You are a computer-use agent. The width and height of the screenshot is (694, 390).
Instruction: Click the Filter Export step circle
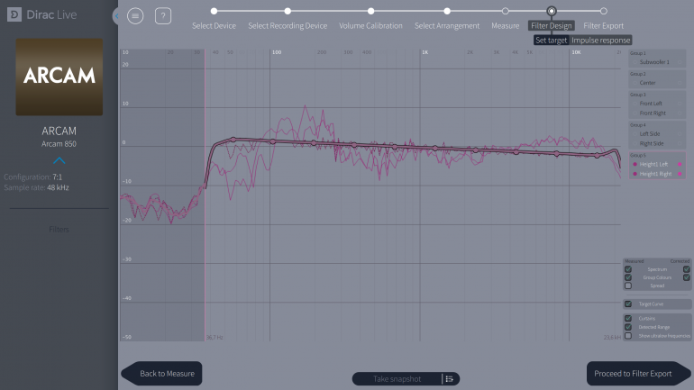pos(603,11)
